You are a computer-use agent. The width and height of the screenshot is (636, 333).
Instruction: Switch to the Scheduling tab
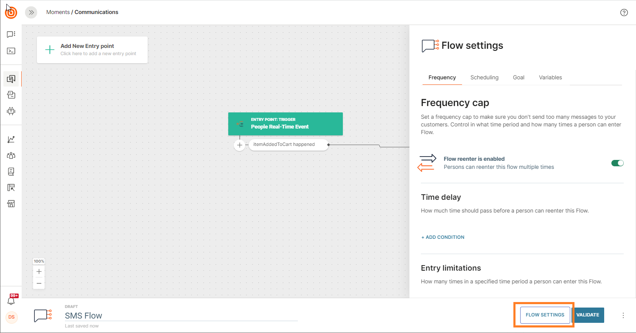pos(484,78)
